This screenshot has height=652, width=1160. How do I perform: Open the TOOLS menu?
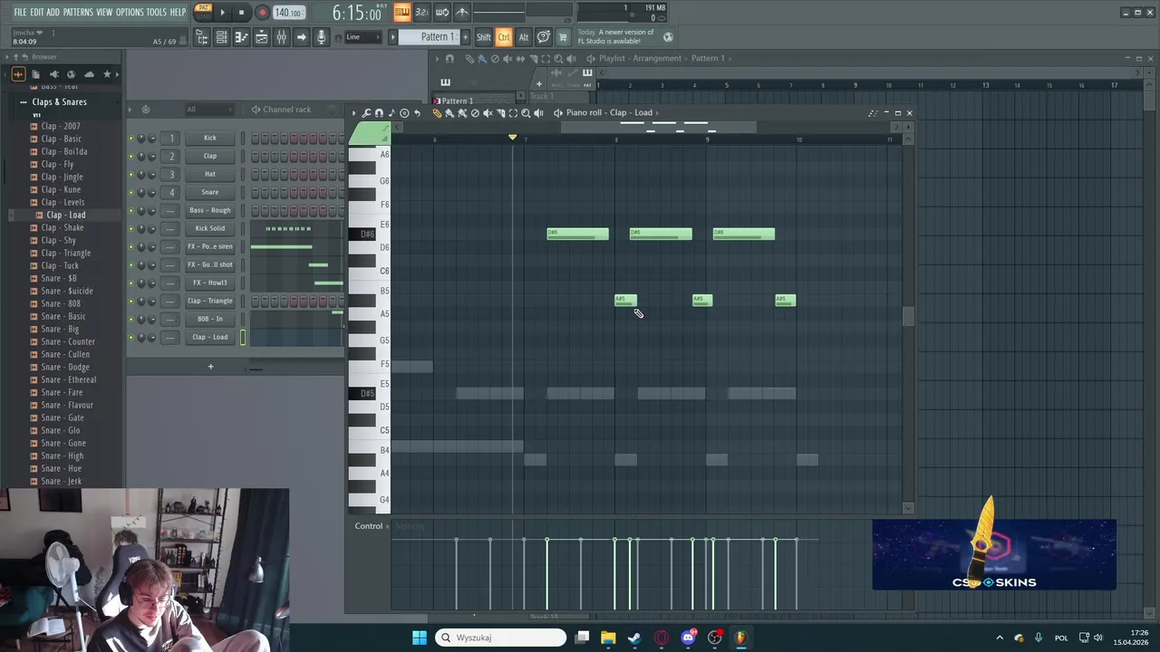point(157,12)
